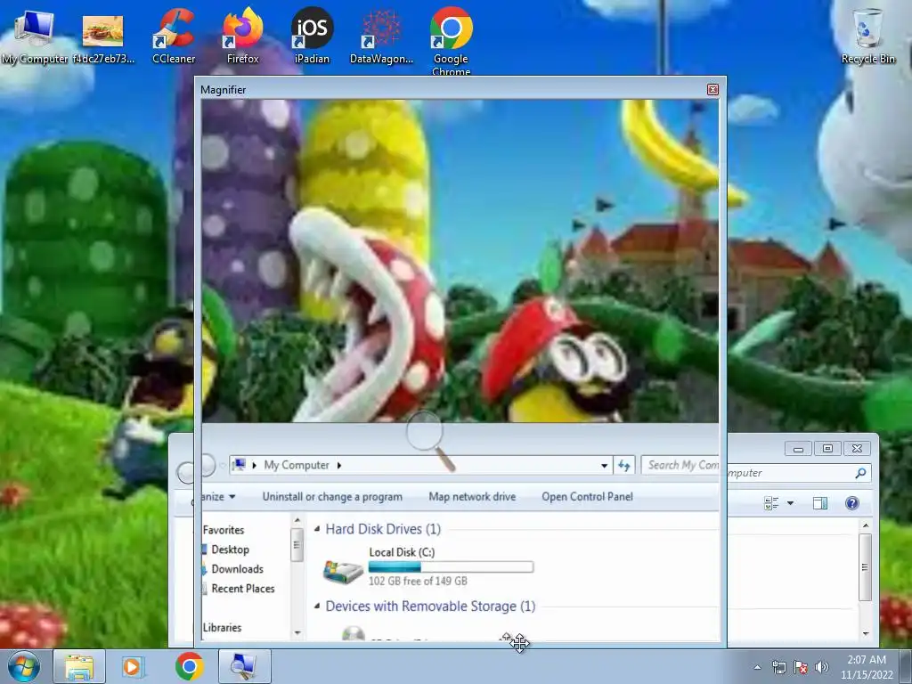Select Favorites in the navigation pane
912x684 pixels.
click(224, 530)
